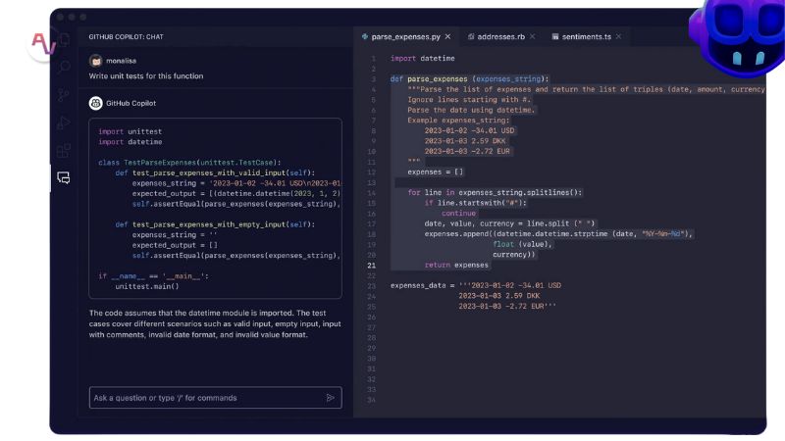The image size is (785, 441).
Task: Click "2023-01-03 -2.72 EUR'''" on line 25
Action: click(x=507, y=306)
